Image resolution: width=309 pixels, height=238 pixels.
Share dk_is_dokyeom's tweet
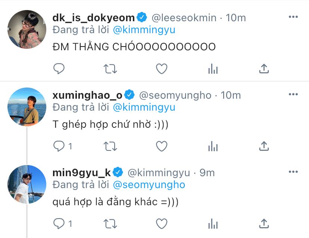(264, 69)
